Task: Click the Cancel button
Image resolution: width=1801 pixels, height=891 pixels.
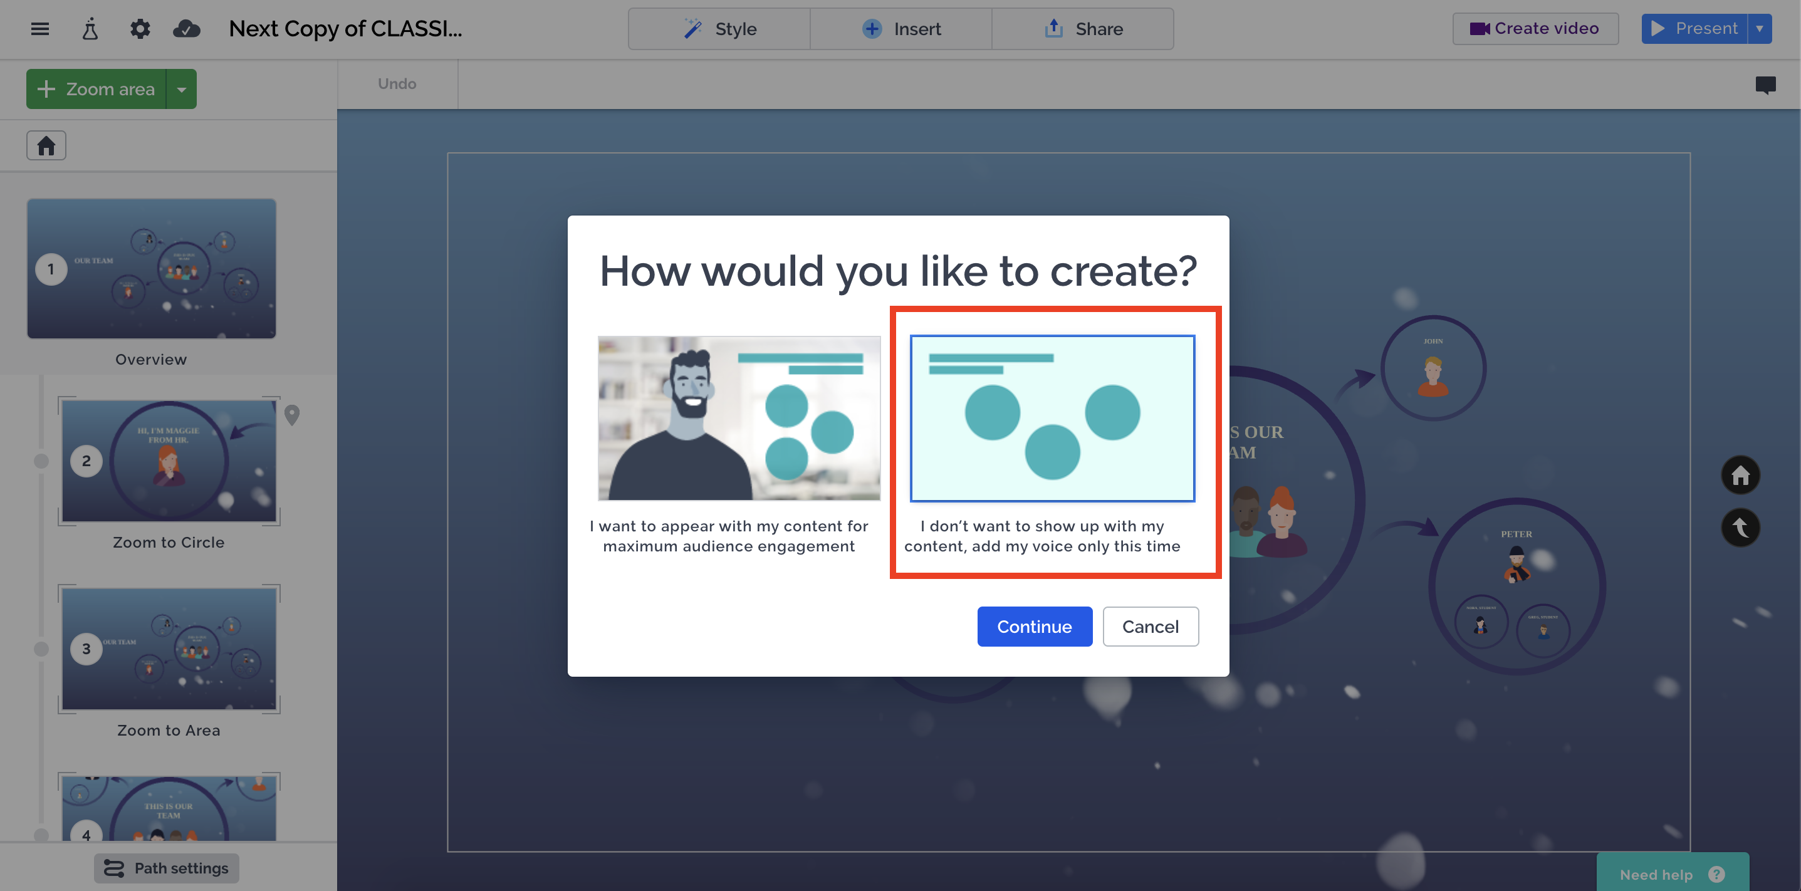Action: [1150, 626]
